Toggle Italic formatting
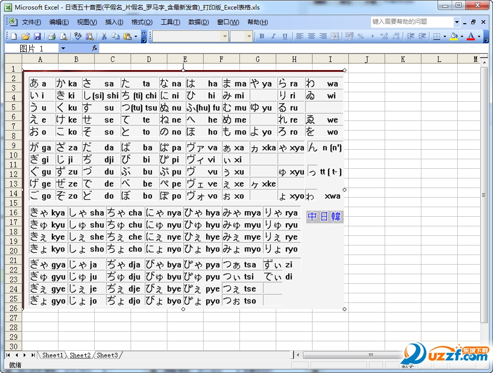This screenshot has height=373, width=493. 273,36
